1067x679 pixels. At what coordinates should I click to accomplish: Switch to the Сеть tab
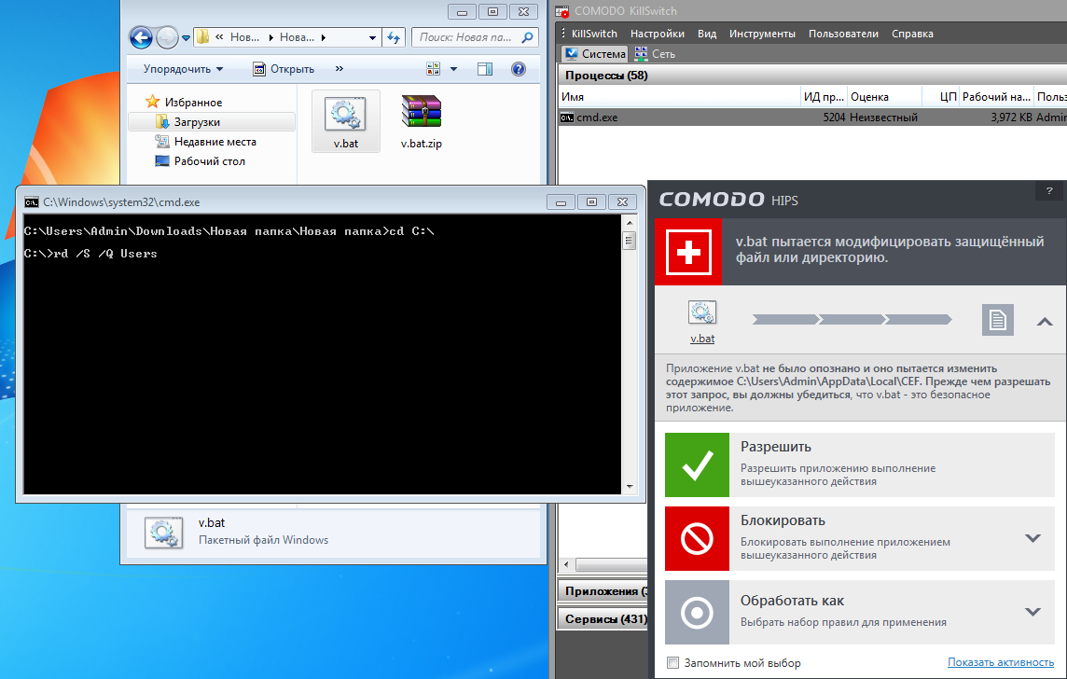(655, 54)
